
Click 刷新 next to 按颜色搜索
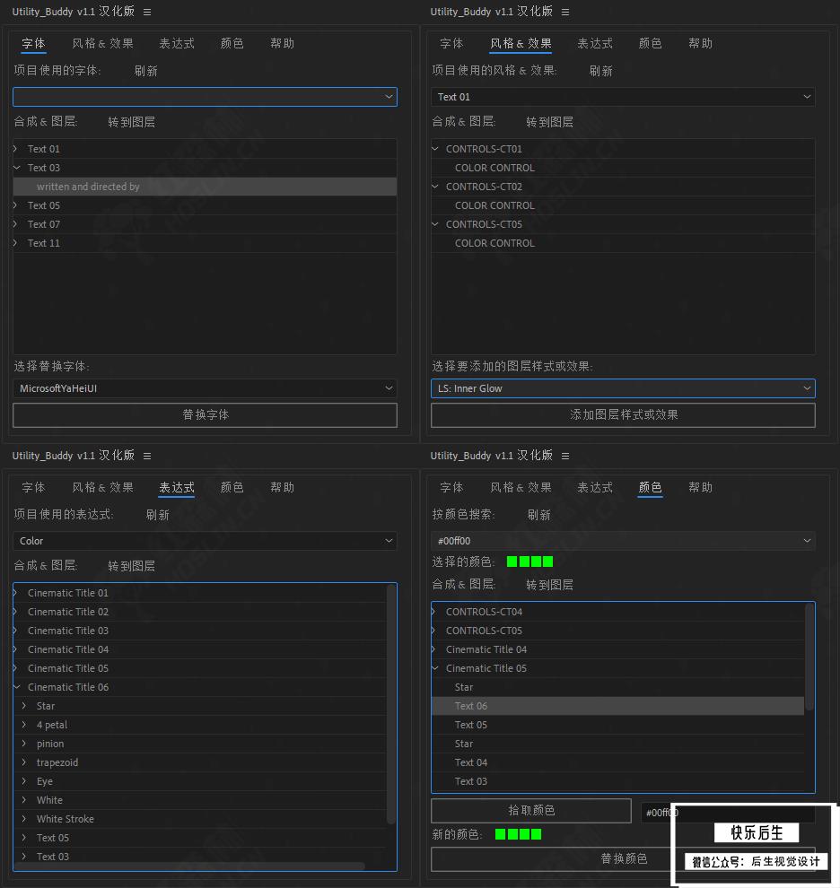[539, 516]
